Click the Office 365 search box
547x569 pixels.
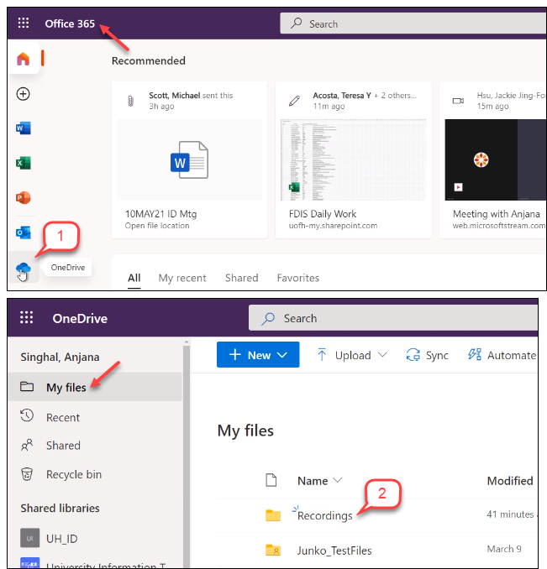point(413,23)
